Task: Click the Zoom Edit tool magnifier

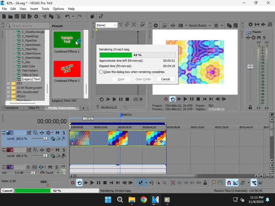Action: coord(164,183)
